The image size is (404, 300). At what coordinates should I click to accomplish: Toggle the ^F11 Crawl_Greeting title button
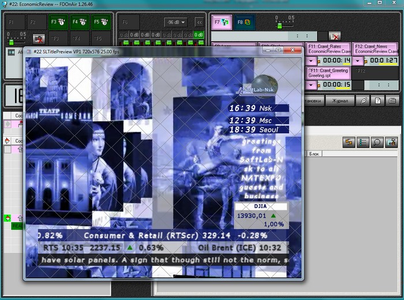coord(328,73)
